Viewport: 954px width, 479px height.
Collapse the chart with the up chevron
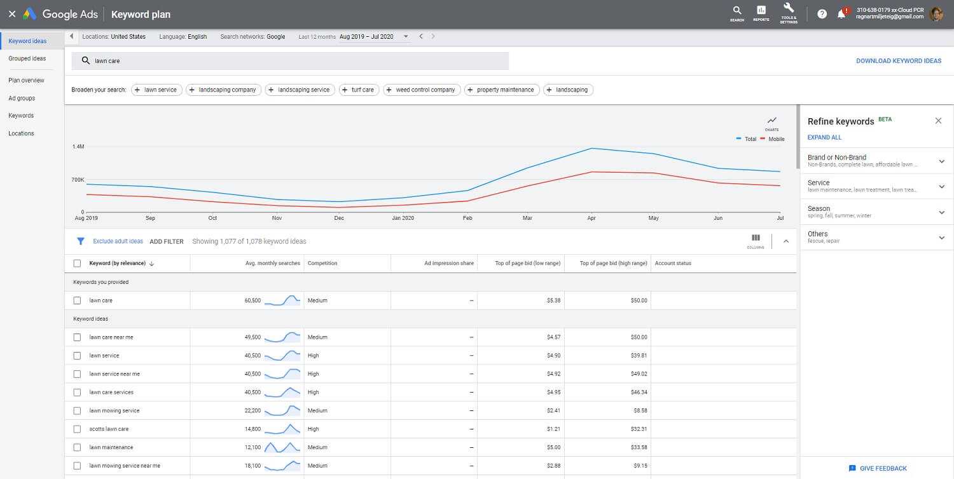785,241
